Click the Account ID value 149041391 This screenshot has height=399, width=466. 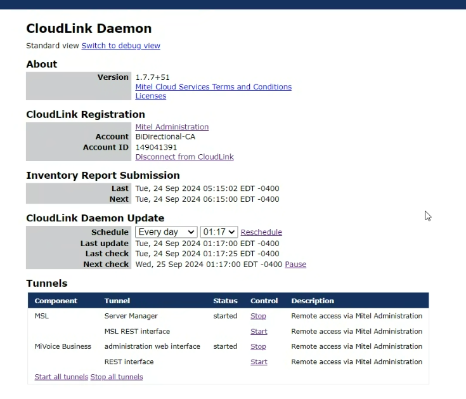(x=156, y=147)
